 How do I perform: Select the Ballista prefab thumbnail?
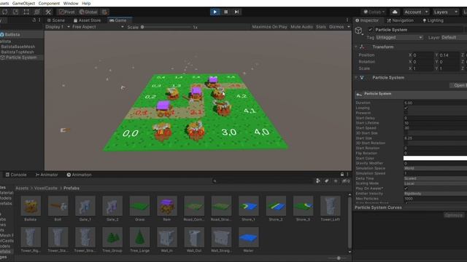(31, 205)
